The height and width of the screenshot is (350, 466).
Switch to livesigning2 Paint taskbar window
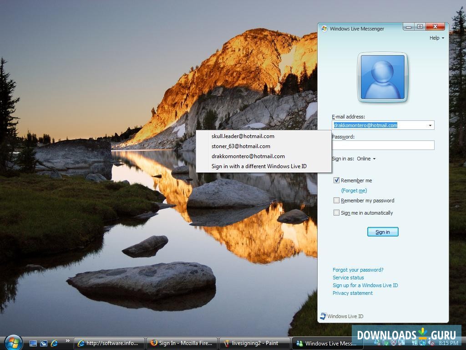click(255, 343)
